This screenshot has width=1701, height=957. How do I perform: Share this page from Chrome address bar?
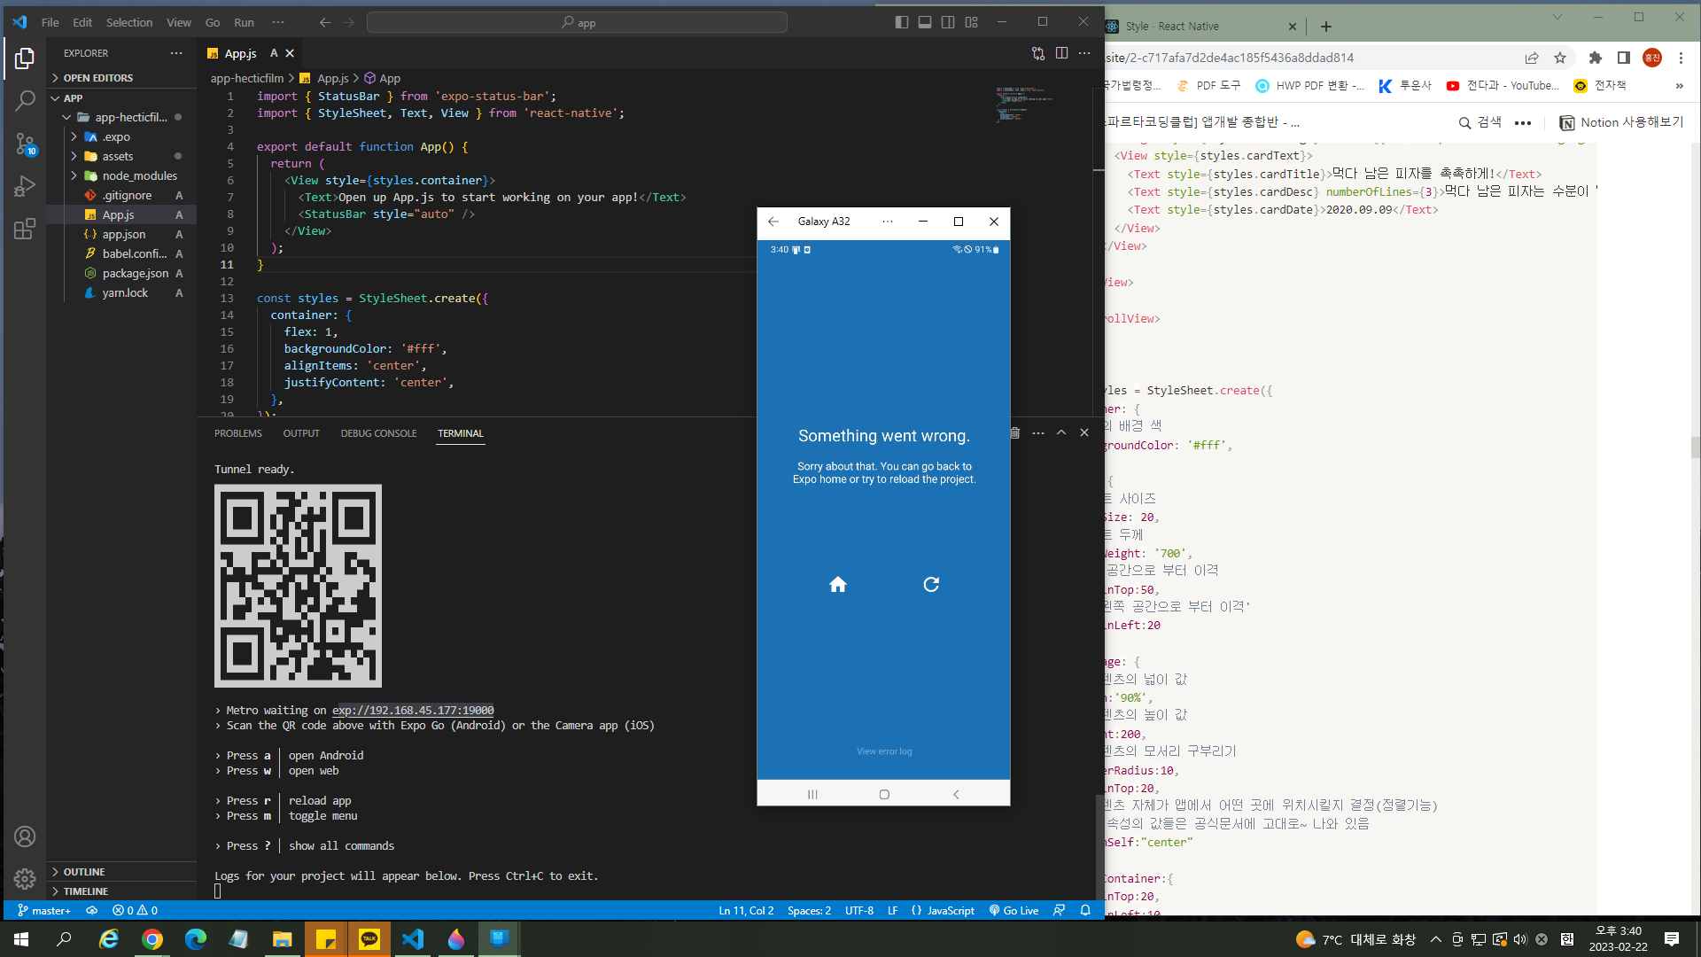[1532, 58]
